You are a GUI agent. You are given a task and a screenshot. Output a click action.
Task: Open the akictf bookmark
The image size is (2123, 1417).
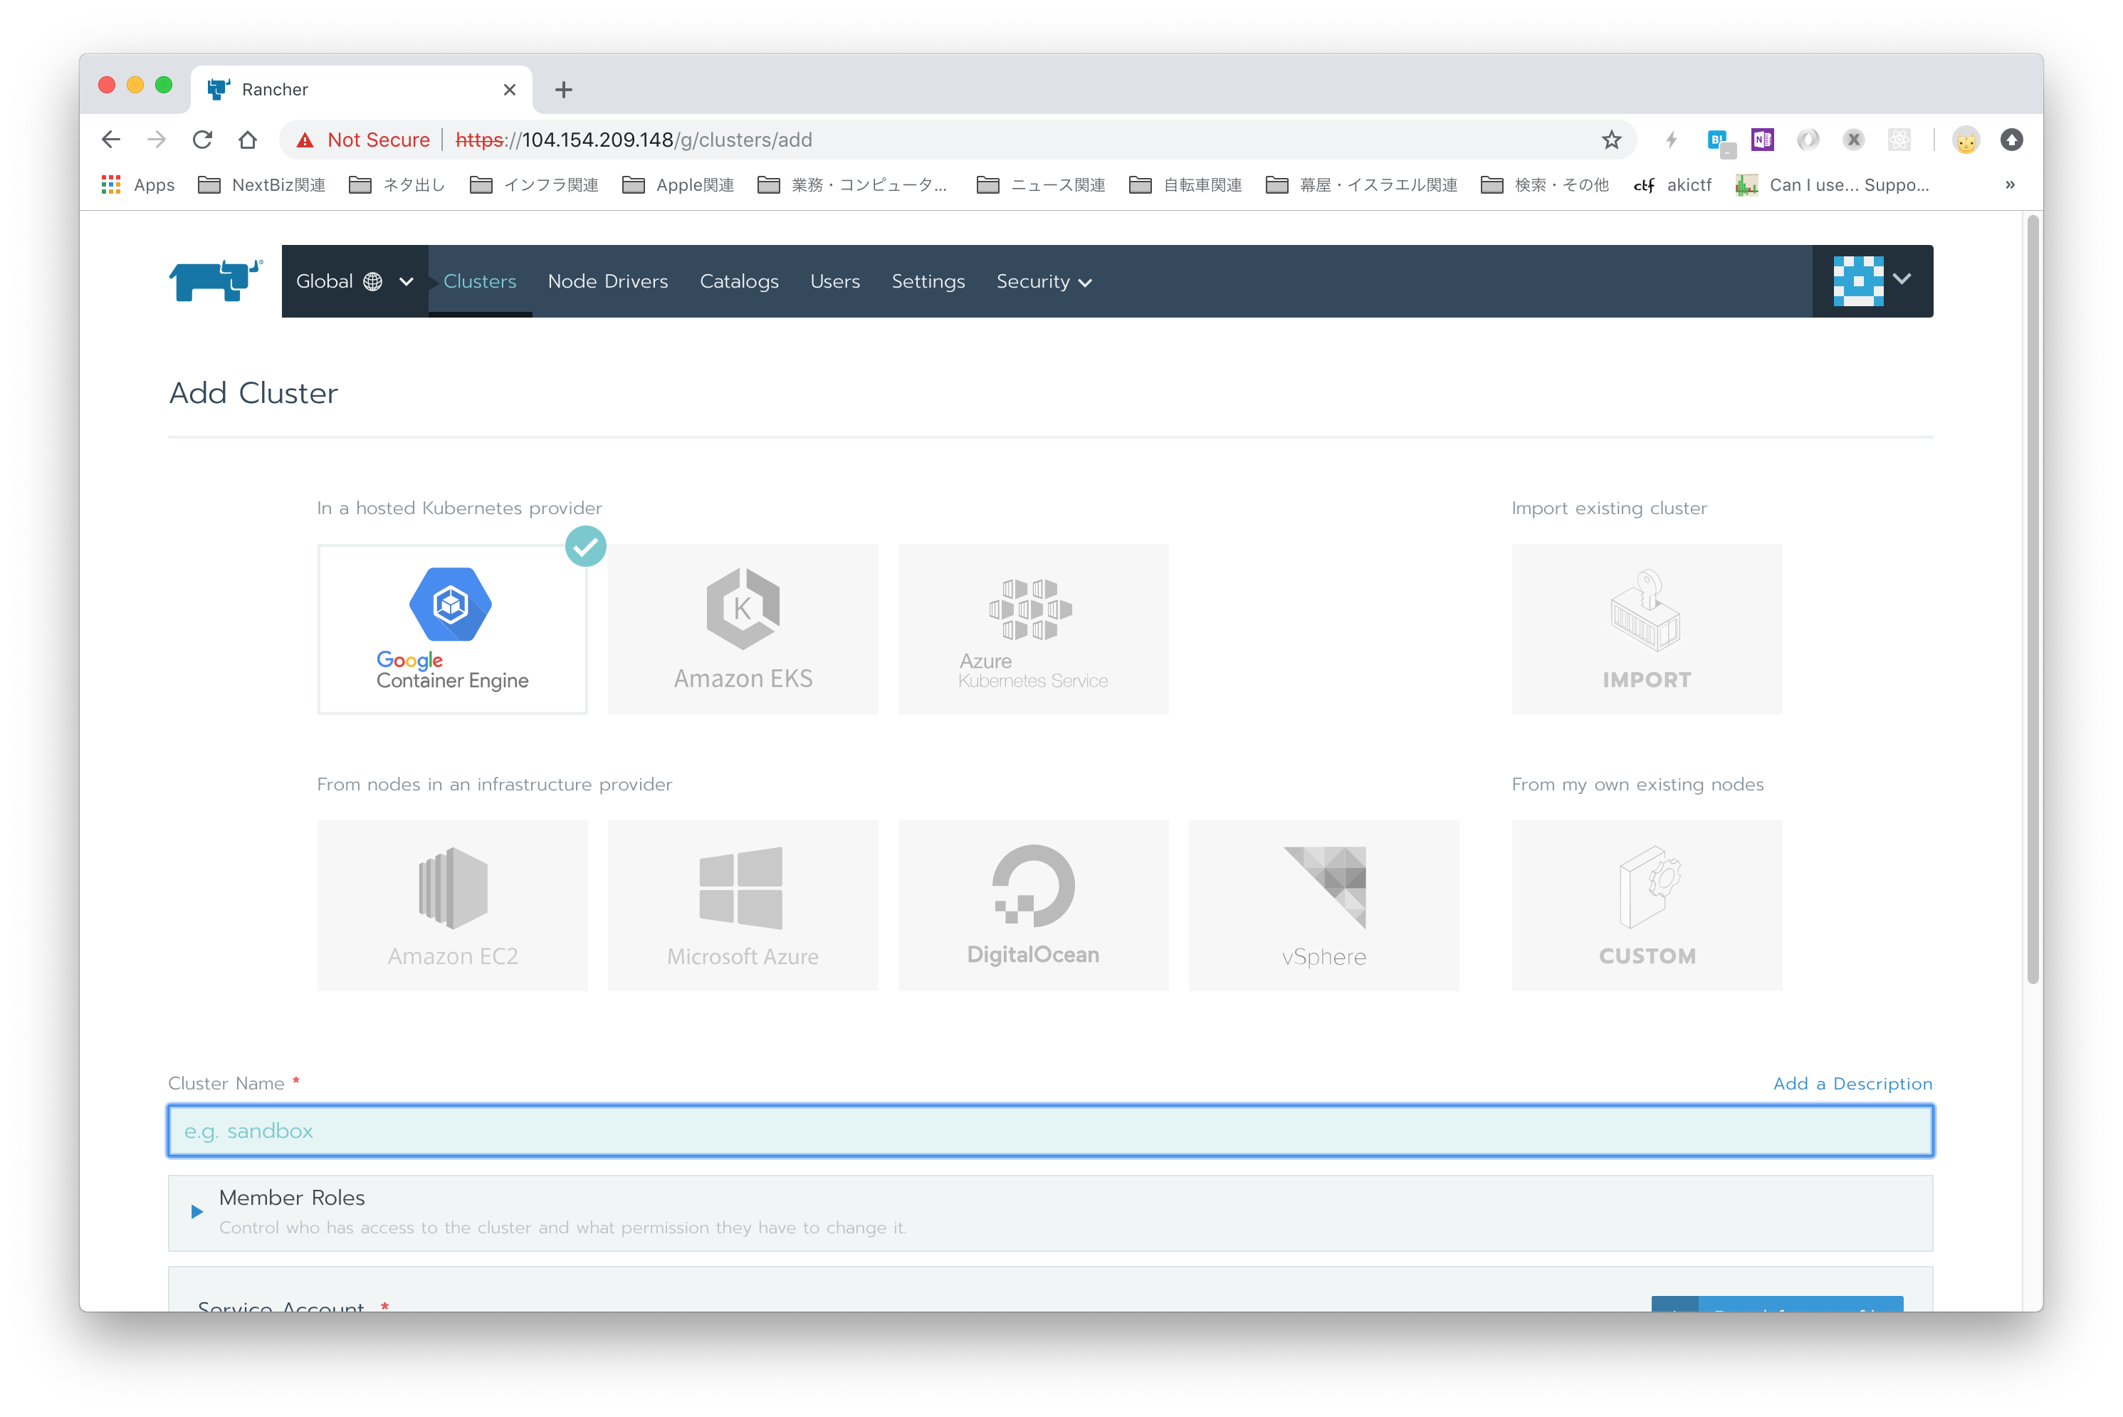click(x=1673, y=184)
